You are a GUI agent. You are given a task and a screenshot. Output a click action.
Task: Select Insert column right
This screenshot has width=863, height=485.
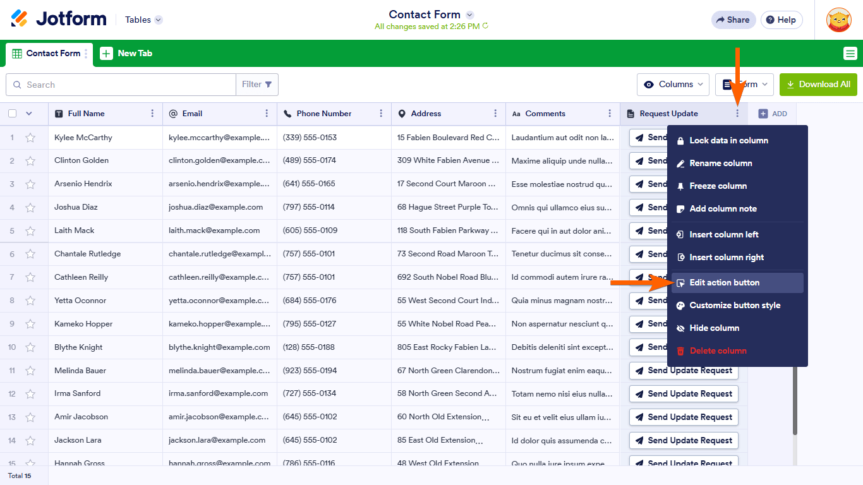pyautogui.click(x=737, y=257)
